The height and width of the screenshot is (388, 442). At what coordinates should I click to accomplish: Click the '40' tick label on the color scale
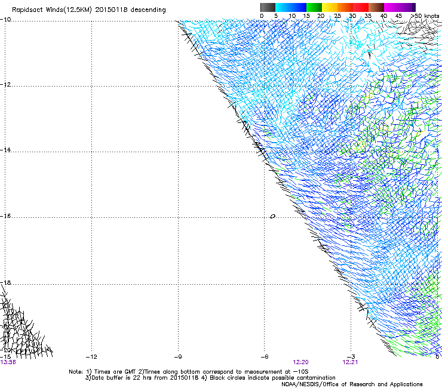tap(383, 16)
